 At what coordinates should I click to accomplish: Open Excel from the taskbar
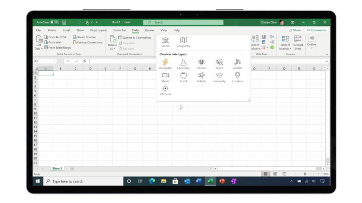tap(210, 181)
